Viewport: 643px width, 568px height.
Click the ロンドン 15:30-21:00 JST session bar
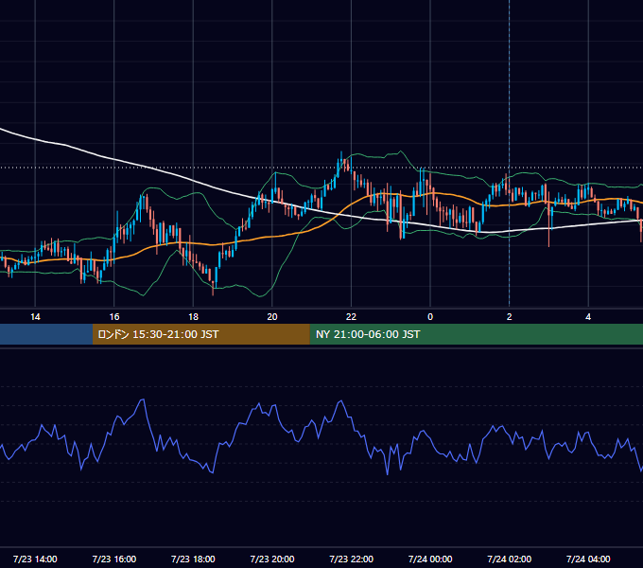[200, 334]
